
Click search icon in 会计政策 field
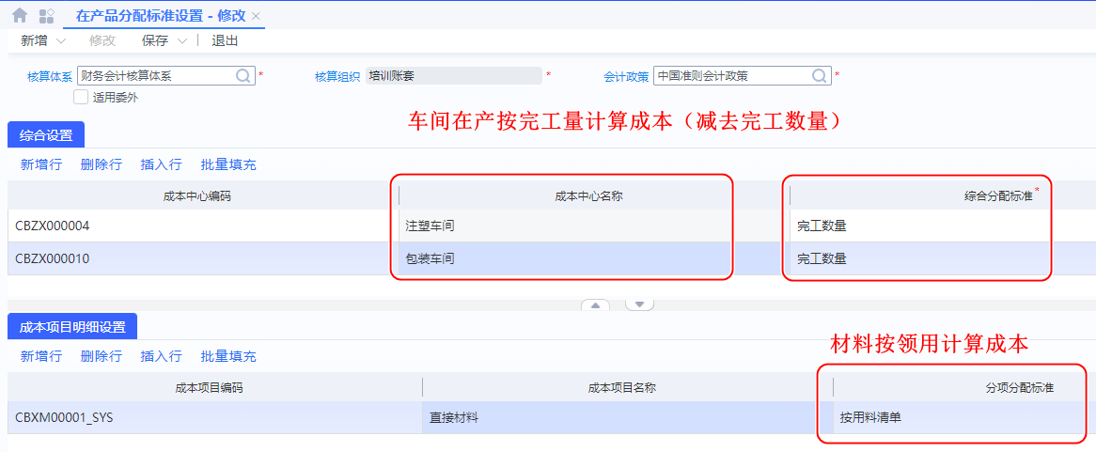click(819, 76)
